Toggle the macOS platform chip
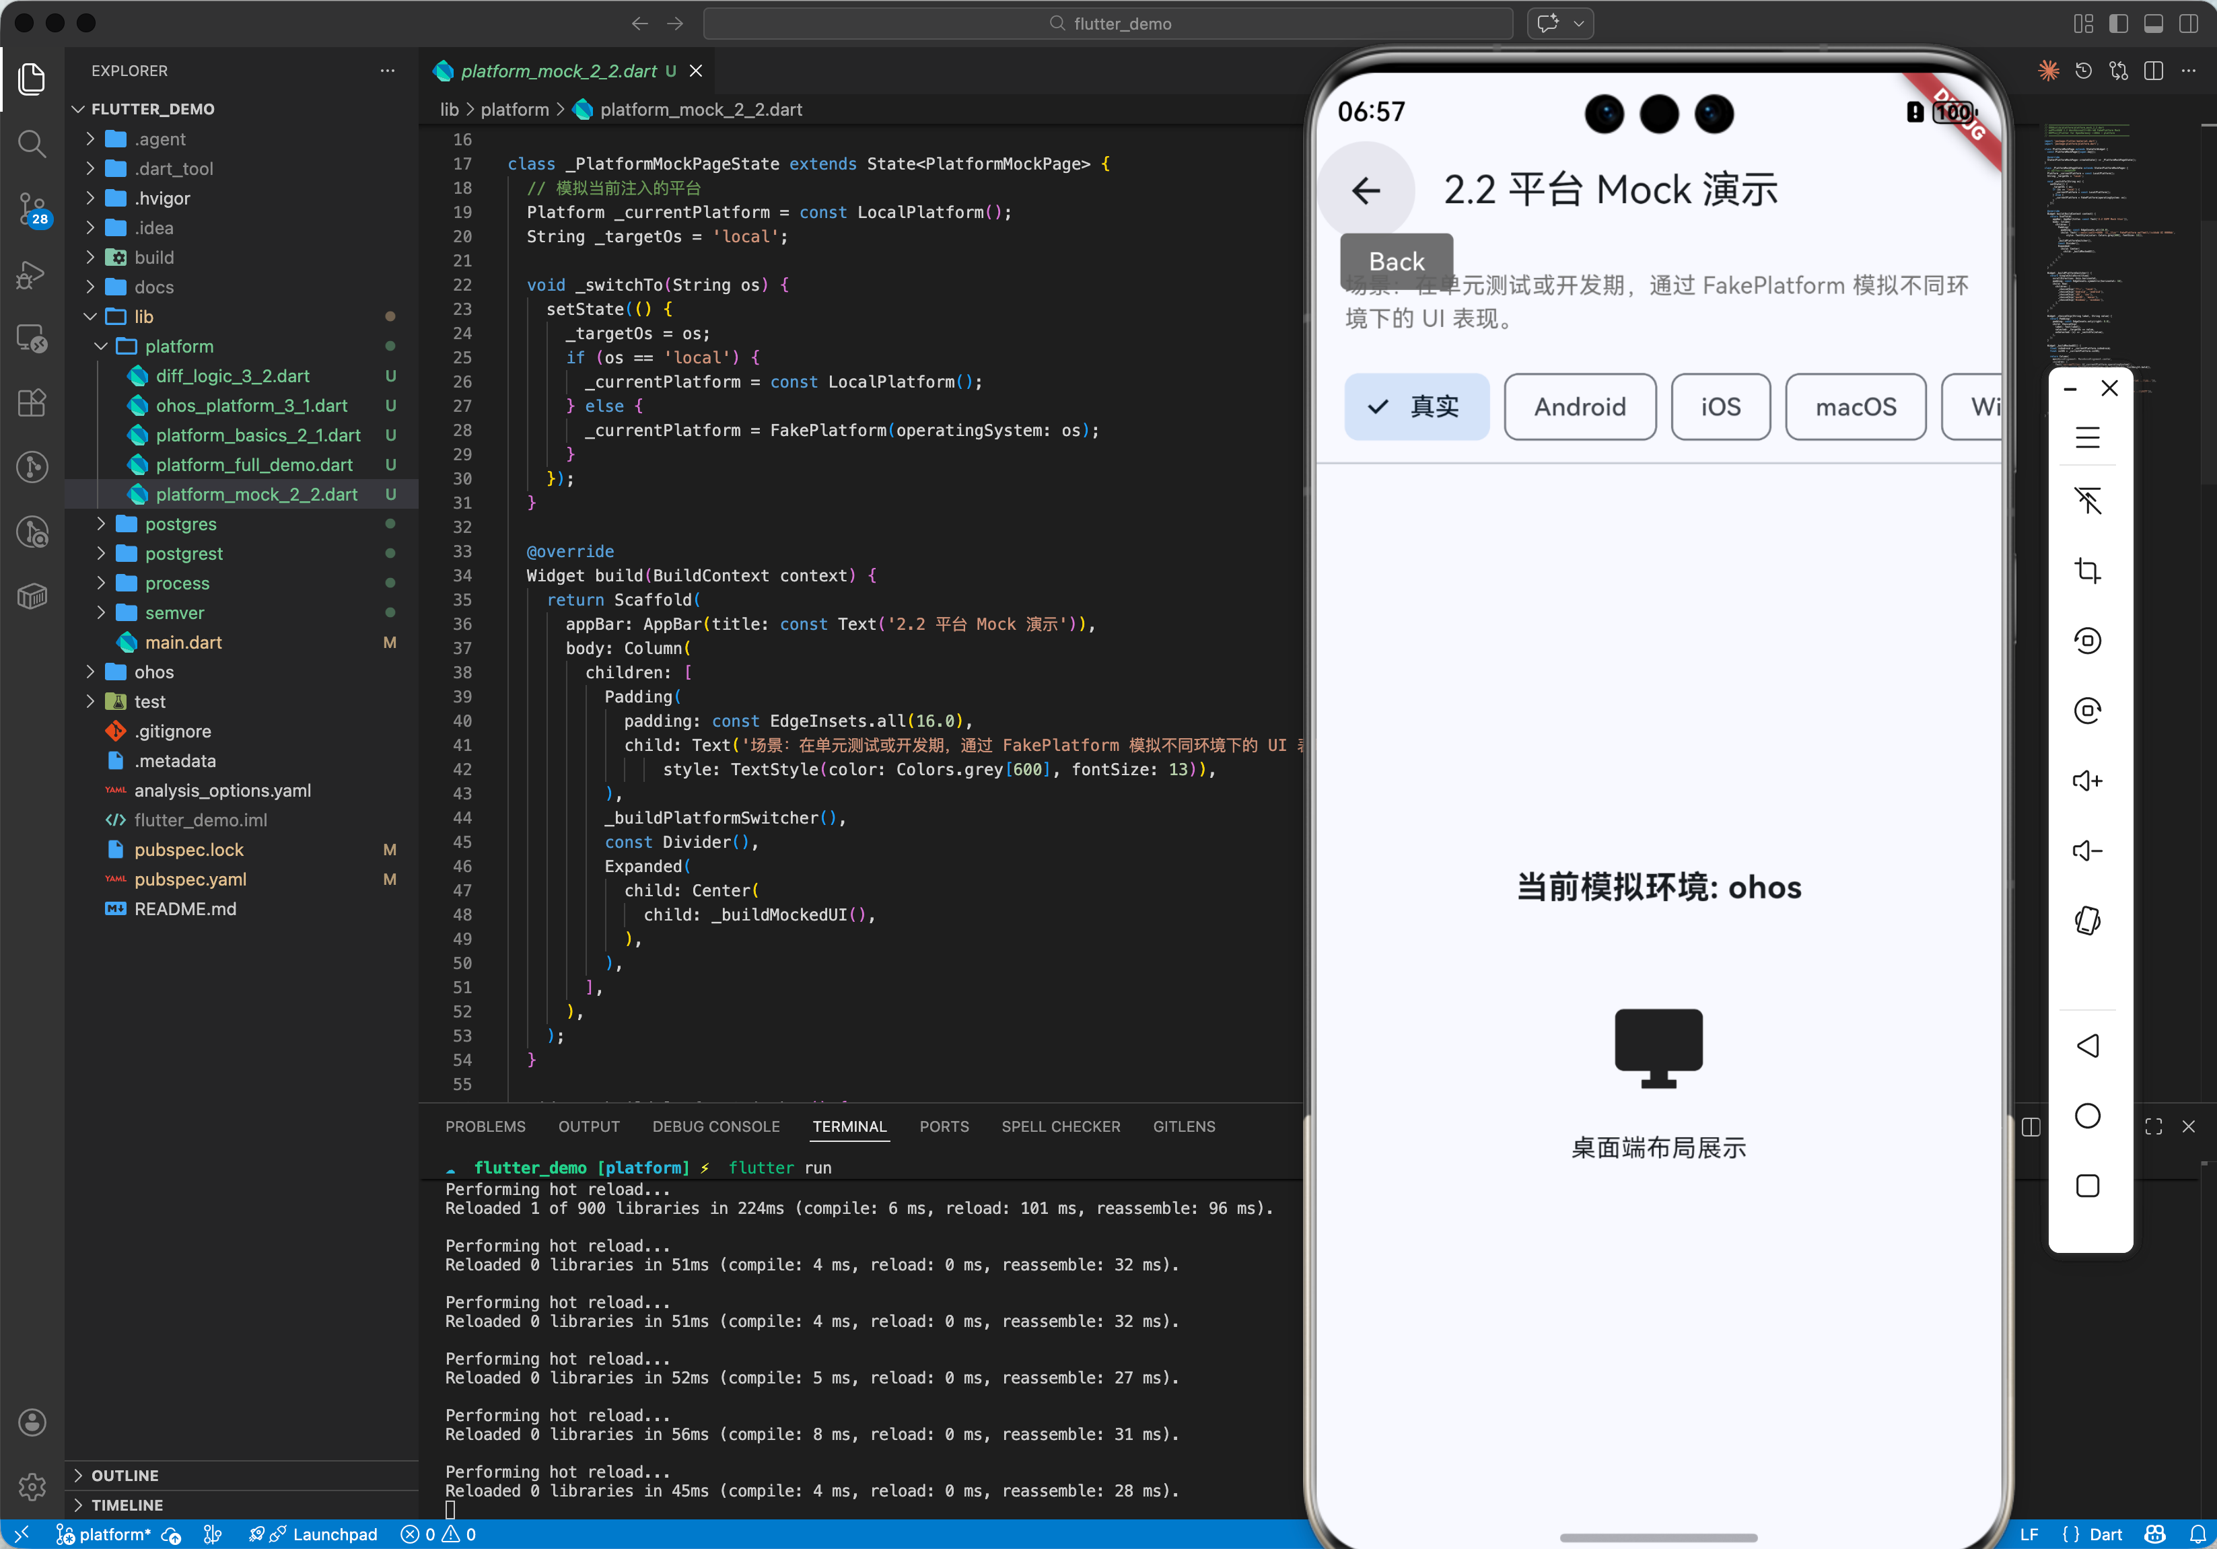Image resolution: width=2217 pixels, height=1549 pixels. (1854, 406)
